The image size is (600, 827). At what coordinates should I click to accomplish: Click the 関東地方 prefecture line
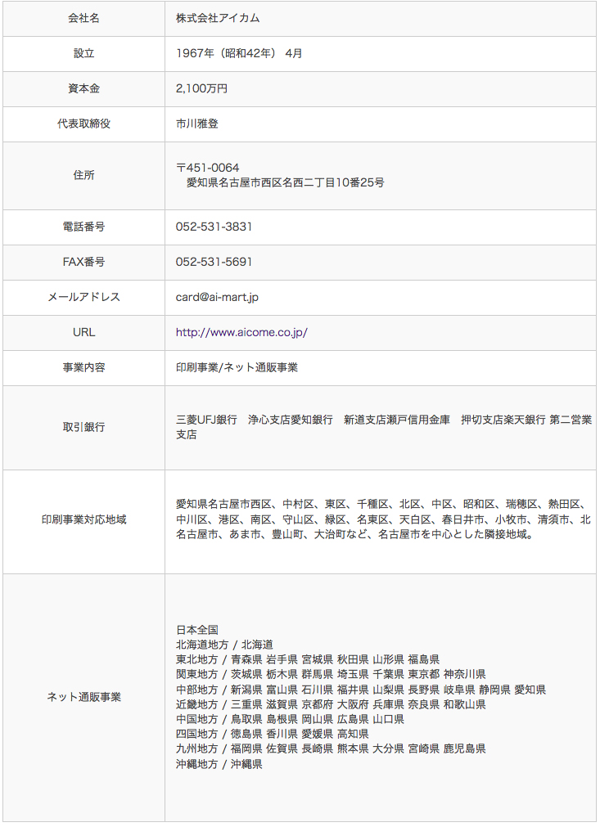331,675
